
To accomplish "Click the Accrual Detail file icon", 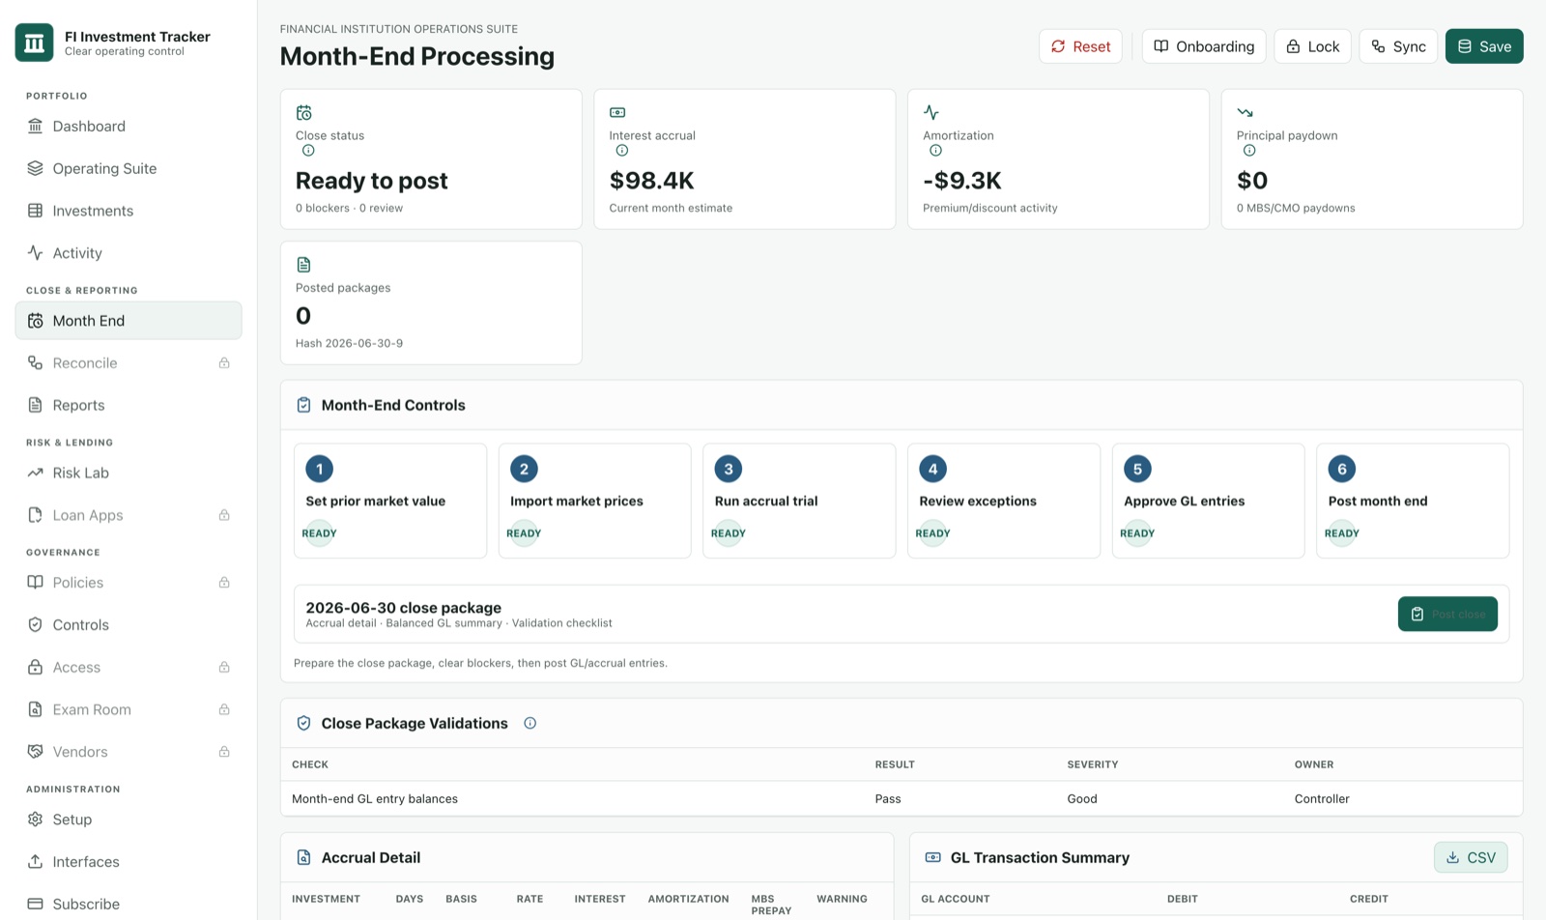I will pos(303,857).
